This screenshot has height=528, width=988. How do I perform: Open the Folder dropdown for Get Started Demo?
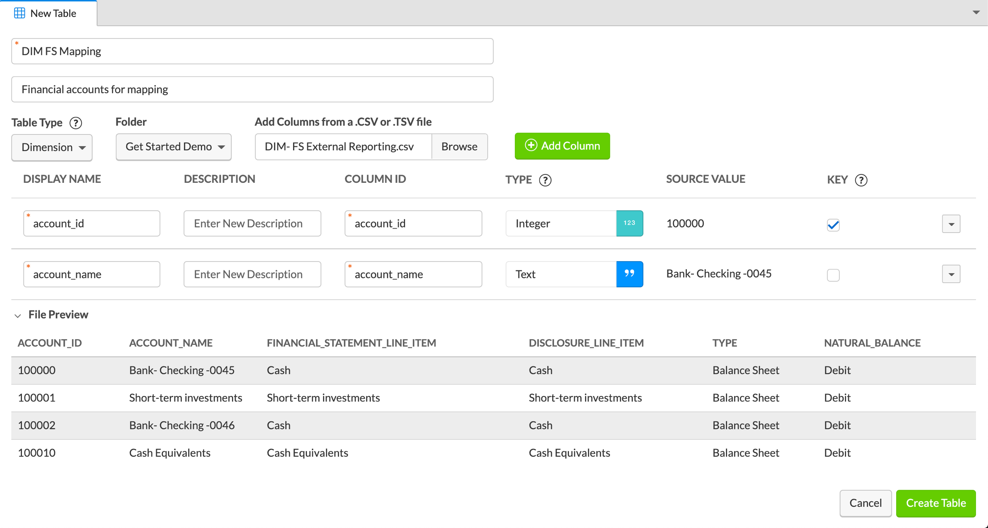tap(174, 146)
